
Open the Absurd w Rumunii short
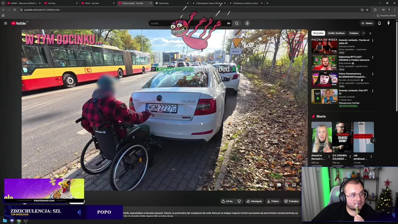coord(322,137)
